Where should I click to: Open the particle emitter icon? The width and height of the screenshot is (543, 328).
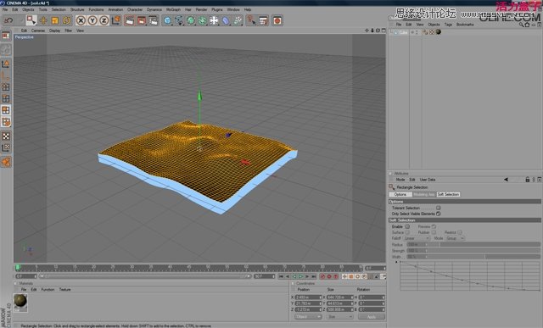238,20
